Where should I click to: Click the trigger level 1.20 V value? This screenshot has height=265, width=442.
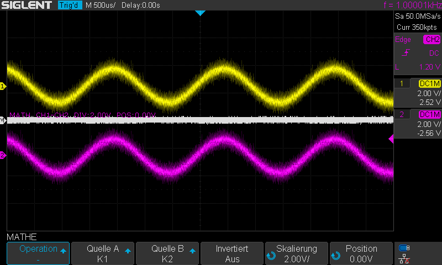(430, 67)
